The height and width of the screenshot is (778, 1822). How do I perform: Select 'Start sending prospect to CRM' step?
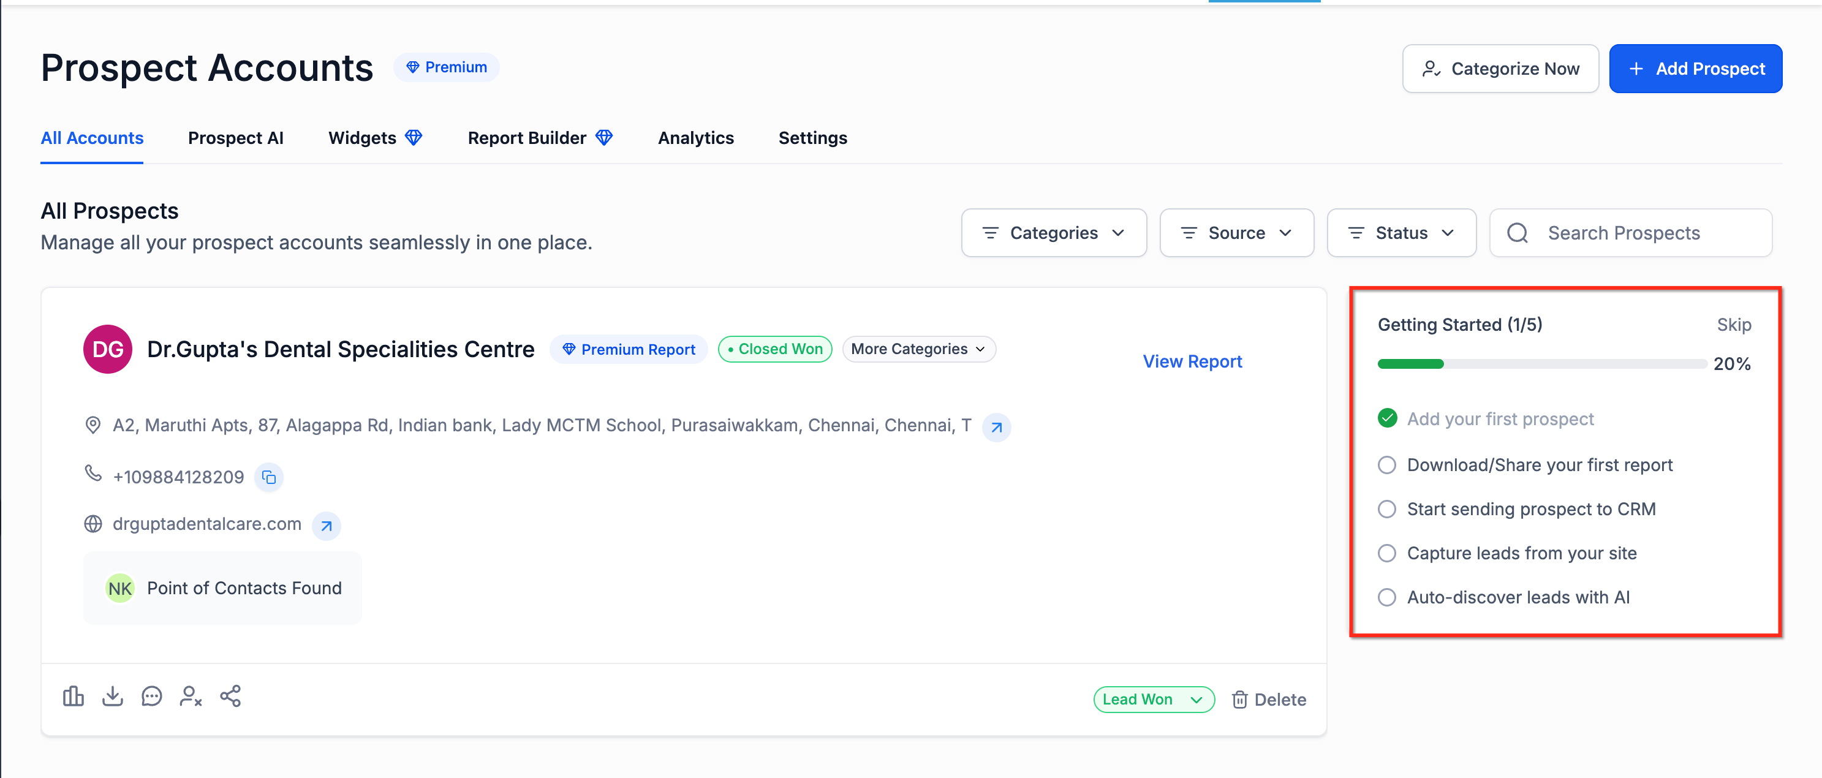coord(1387,509)
